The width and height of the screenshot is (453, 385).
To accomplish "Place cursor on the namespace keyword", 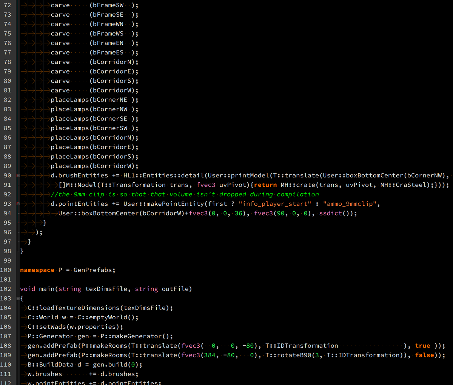I will click(37, 269).
